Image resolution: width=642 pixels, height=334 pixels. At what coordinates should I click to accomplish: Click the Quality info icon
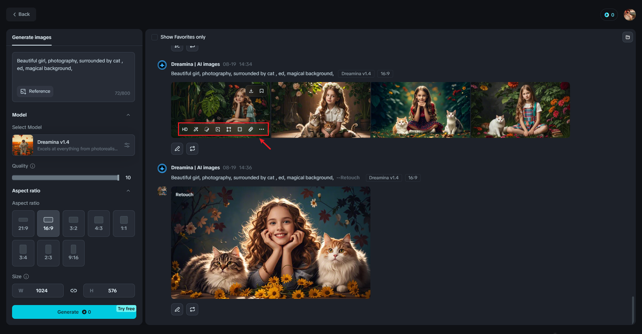33,166
